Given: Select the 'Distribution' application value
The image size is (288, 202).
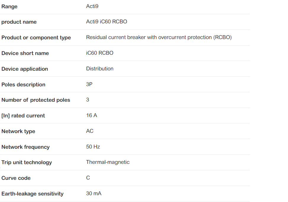Looking at the screenshot, I should point(100,69).
